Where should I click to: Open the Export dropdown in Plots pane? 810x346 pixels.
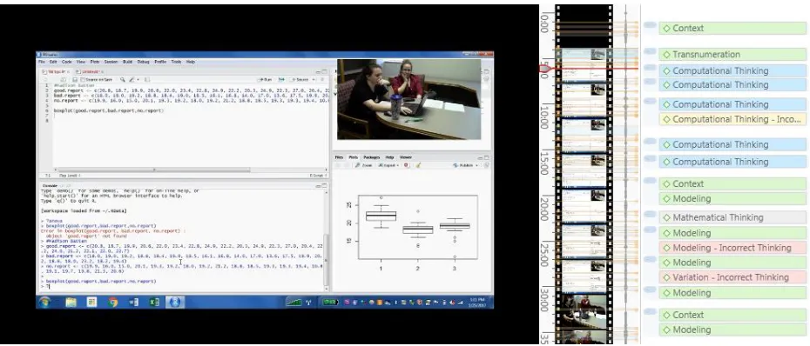(388, 165)
